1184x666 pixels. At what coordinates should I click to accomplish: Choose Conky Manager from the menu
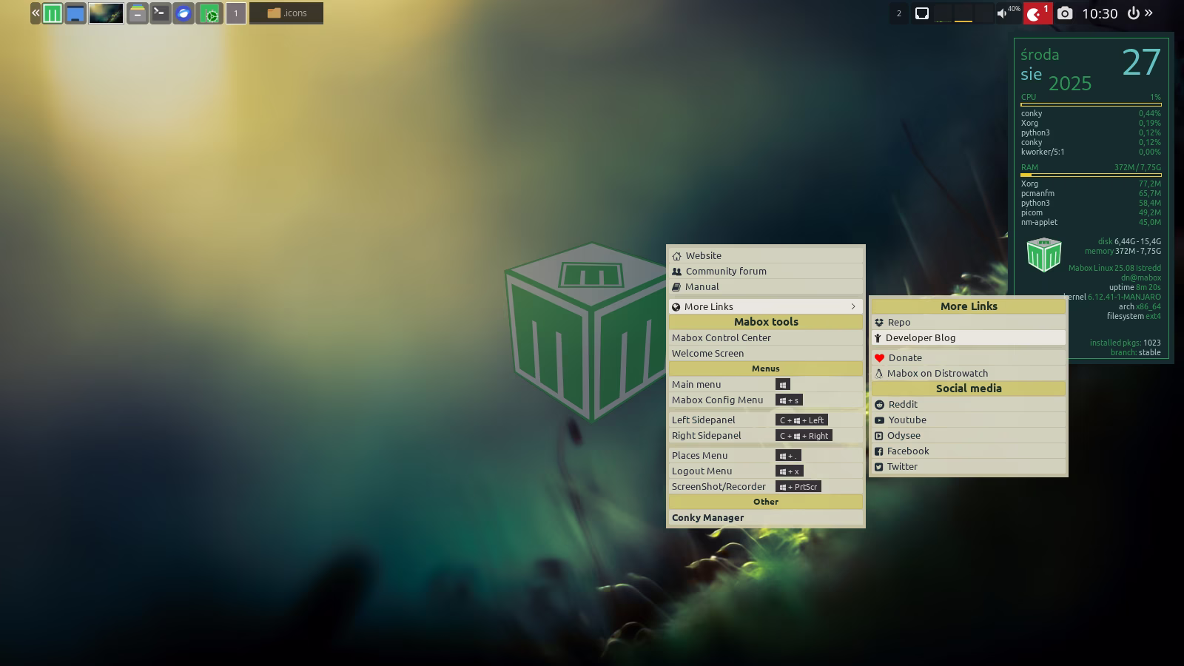tap(707, 517)
